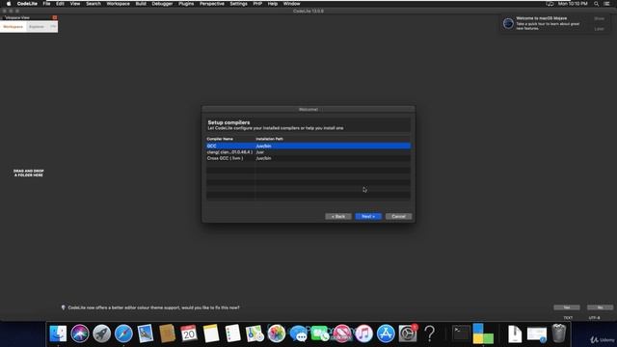This screenshot has width=617, height=347.
Task: Click the CodeLite icon in the dock
Action: (483, 334)
